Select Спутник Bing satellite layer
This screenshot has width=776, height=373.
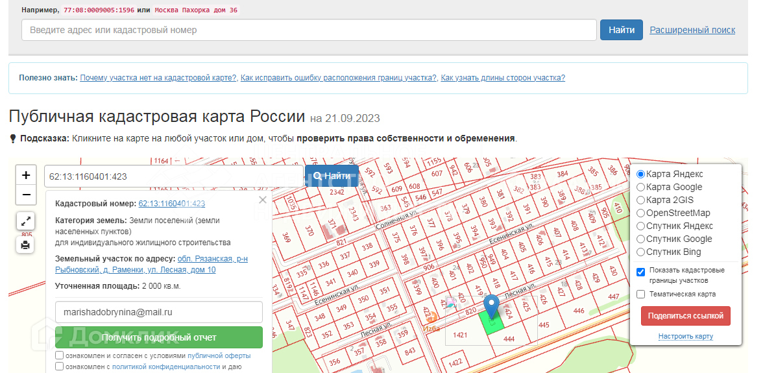[640, 252]
